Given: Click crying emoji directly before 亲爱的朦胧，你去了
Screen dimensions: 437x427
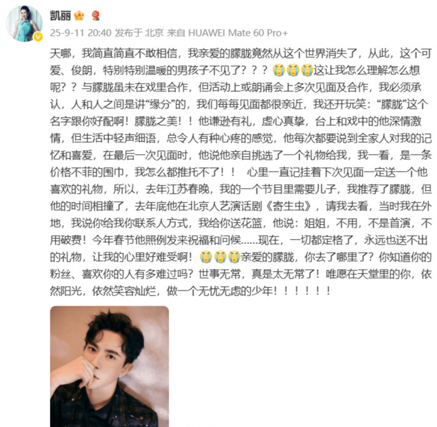Looking at the screenshot, I should (235, 257).
